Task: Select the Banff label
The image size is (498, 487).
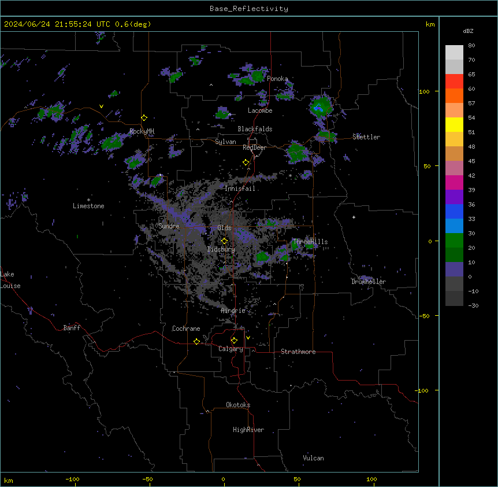Action: point(72,328)
